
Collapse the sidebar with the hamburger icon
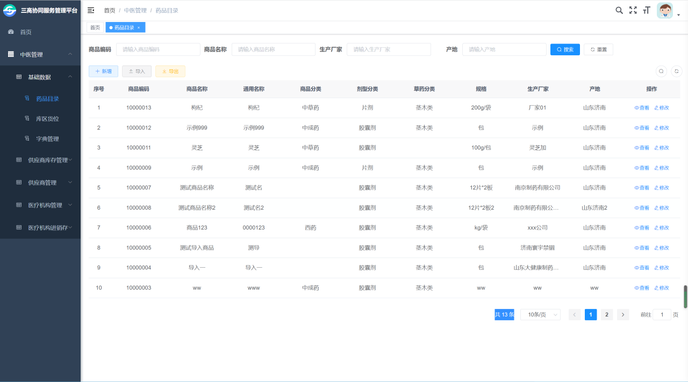(x=91, y=10)
